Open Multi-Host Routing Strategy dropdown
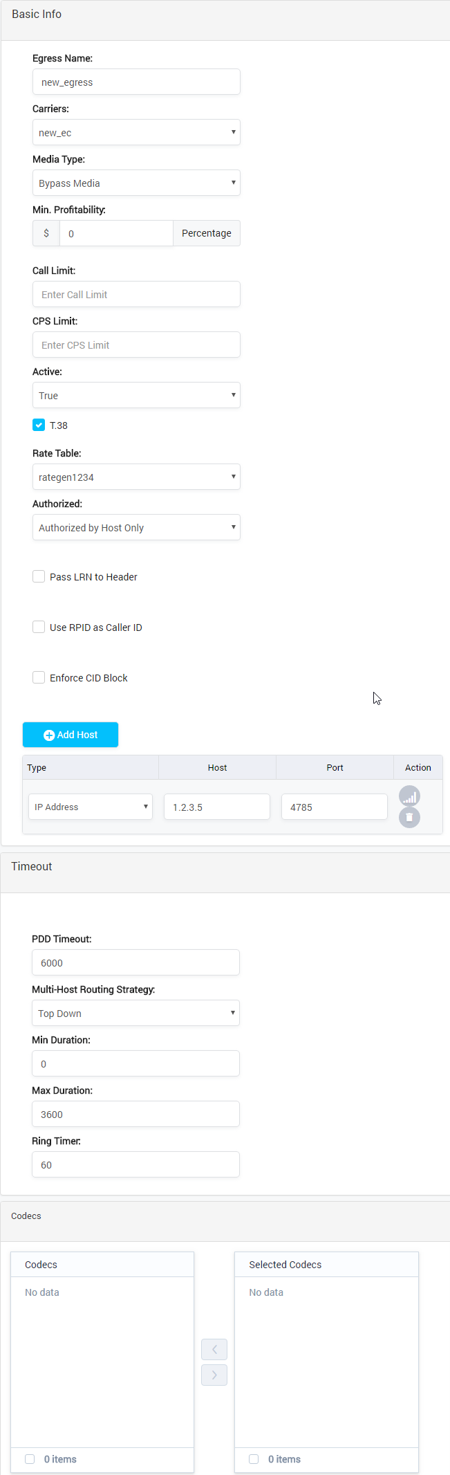The height and width of the screenshot is (1475, 450). click(x=135, y=1013)
